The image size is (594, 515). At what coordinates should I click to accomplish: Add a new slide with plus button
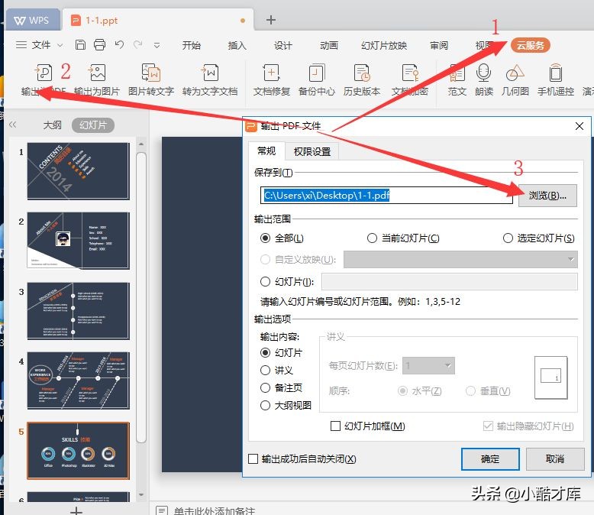(76, 510)
